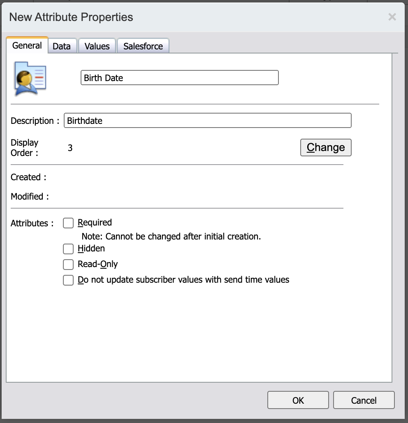Open the Values tab
This screenshot has height=423, width=408.
click(x=97, y=46)
